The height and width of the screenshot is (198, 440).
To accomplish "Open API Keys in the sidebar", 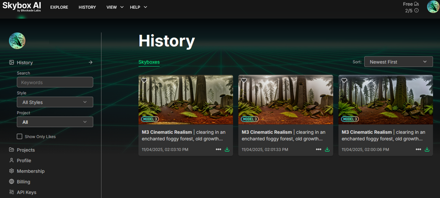I will 26,192.
